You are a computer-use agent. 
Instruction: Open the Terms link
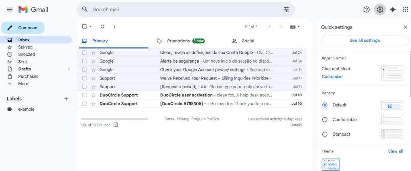169,119
